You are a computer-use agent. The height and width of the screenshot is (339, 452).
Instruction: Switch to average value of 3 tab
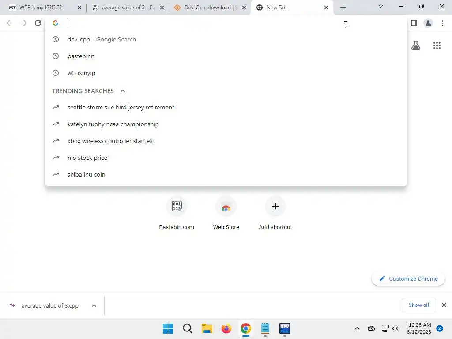127,8
